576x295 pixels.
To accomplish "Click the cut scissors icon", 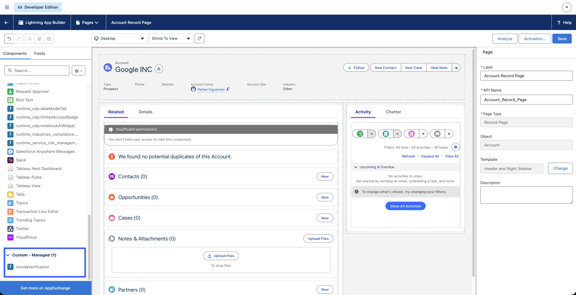I will pos(30,39).
